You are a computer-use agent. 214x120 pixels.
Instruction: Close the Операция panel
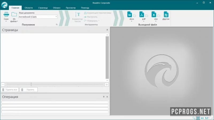107,97
